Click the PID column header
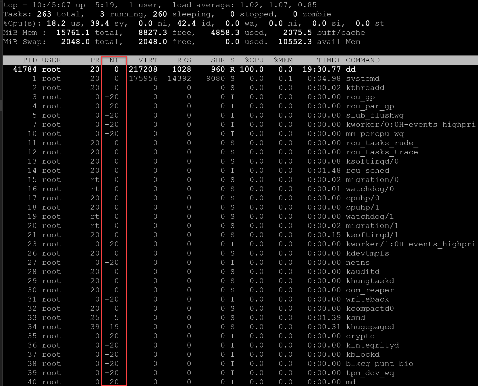478x386 pixels. click(x=30, y=60)
